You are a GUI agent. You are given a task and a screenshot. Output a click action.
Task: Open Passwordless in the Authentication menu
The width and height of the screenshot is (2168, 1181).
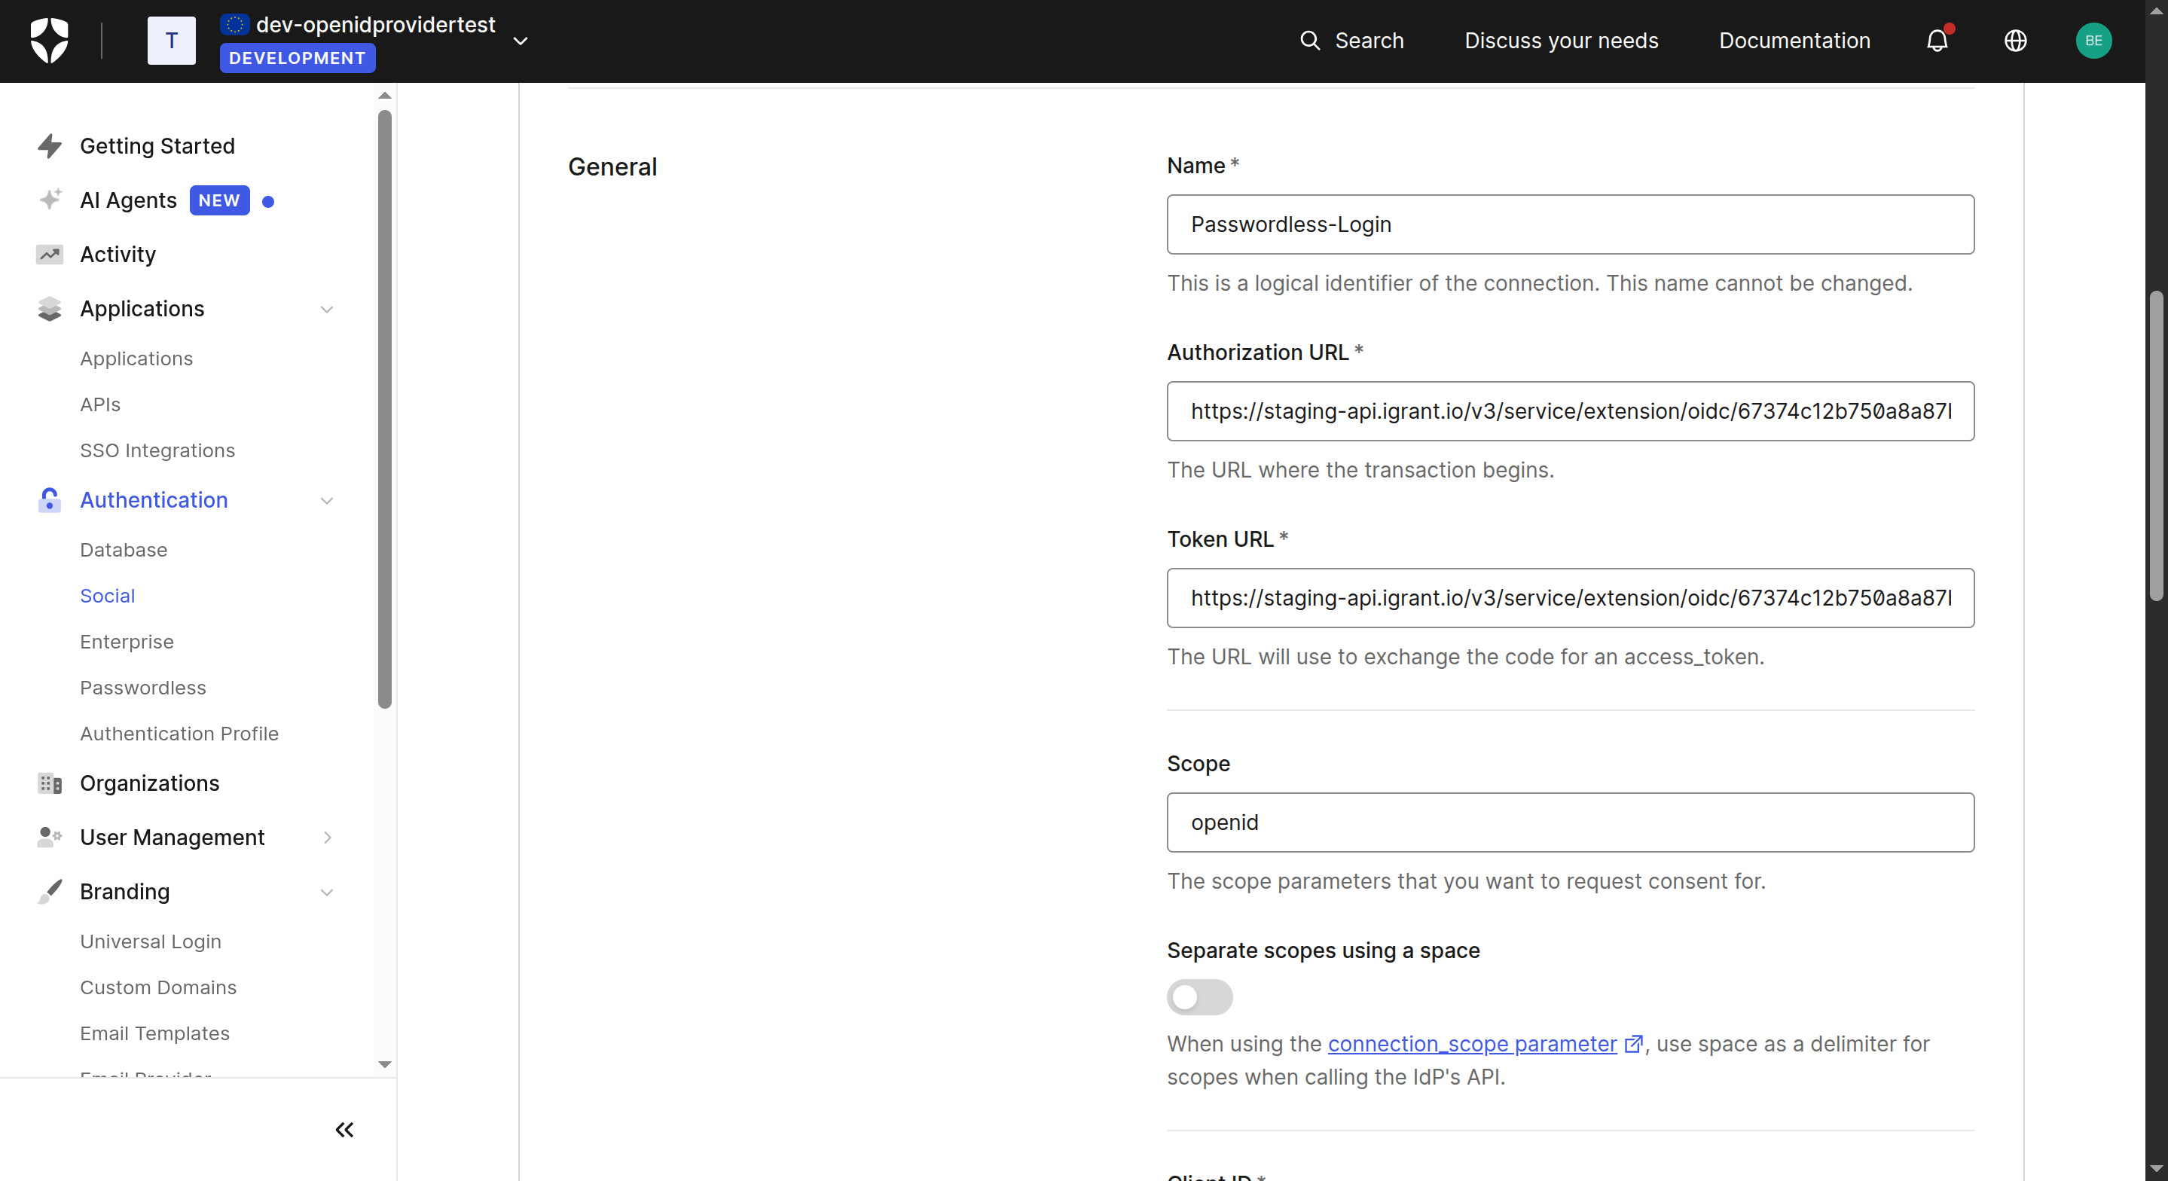[142, 687]
